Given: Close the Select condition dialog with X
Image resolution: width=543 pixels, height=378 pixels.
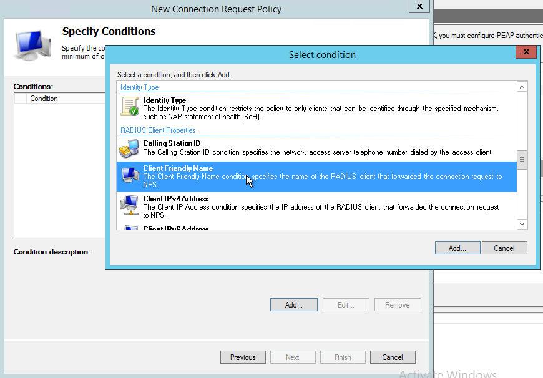Looking at the screenshot, I should tap(526, 52).
